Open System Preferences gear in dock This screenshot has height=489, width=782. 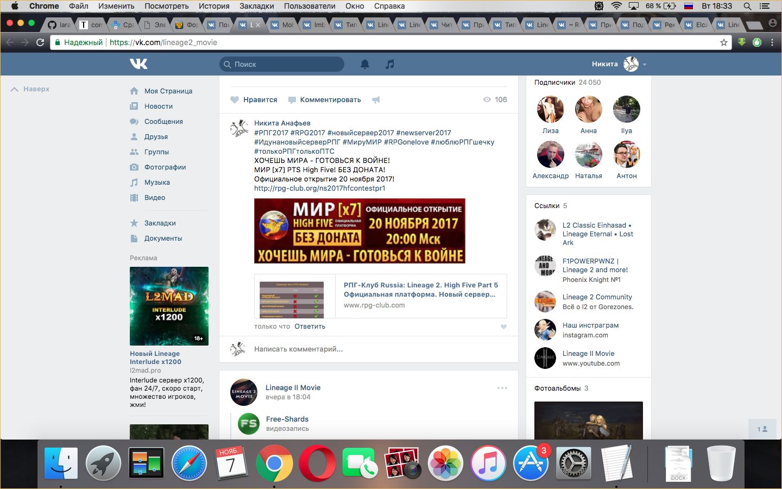573,463
